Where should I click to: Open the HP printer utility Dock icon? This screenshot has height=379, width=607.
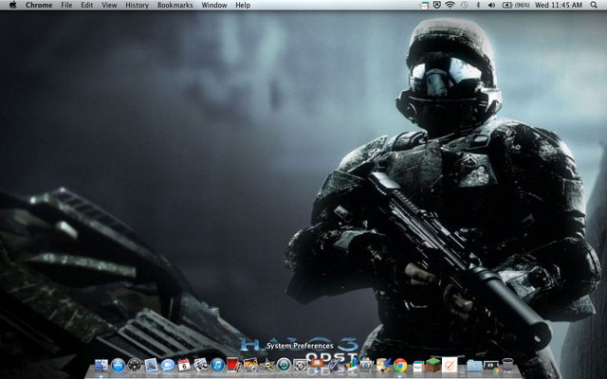point(366,365)
